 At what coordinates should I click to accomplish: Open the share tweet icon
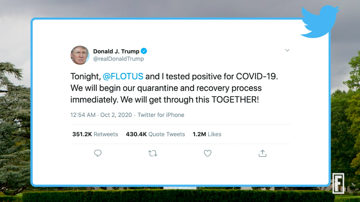[263, 153]
